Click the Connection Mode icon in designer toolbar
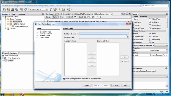Viewport: 171px width, 96px height. pyautogui.click(x=72, y=17)
